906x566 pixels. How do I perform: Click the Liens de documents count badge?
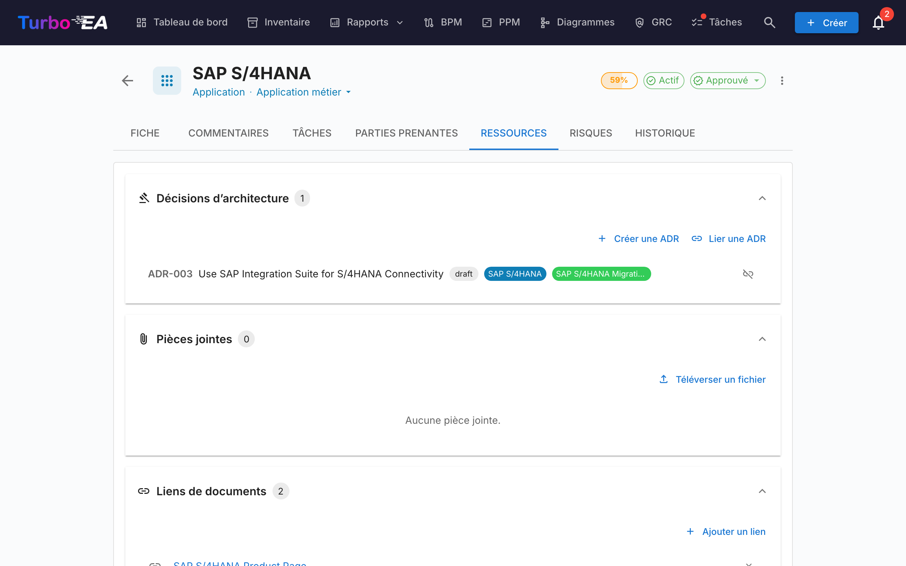(280, 491)
